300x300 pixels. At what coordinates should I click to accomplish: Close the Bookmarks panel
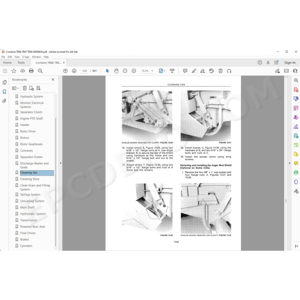tap(53, 80)
